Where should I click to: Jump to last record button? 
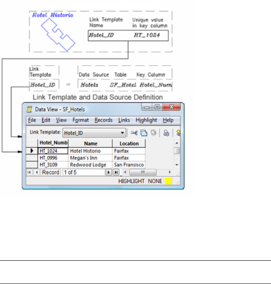[x=116, y=172]
